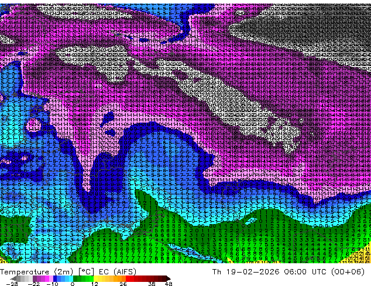The image size is (371, 286).
Task: Click the dark purple swatch in the legend
Action: point(35,278)
